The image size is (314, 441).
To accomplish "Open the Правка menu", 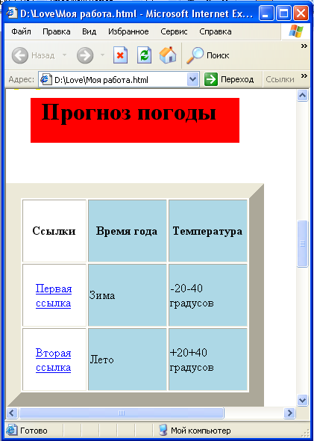I will click(x=57, y=32).
